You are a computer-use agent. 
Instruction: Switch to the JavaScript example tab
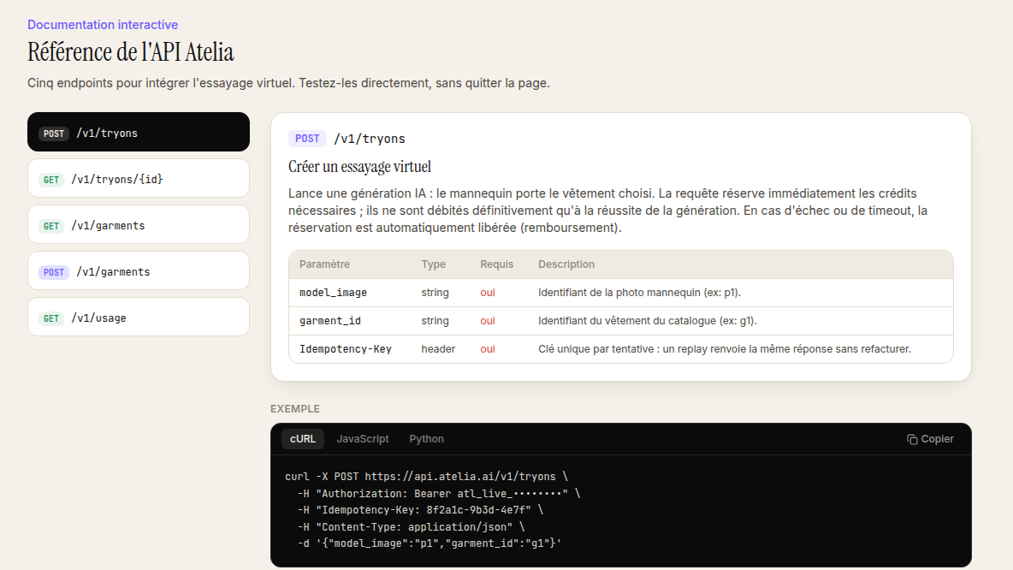coord(363,439)
